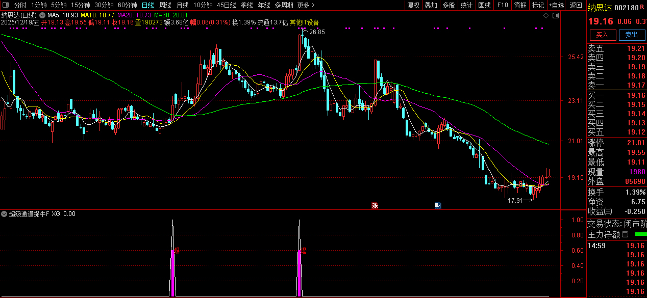
Task: Select the 卖一 19.17 quote row
Action: click(616, 85)
